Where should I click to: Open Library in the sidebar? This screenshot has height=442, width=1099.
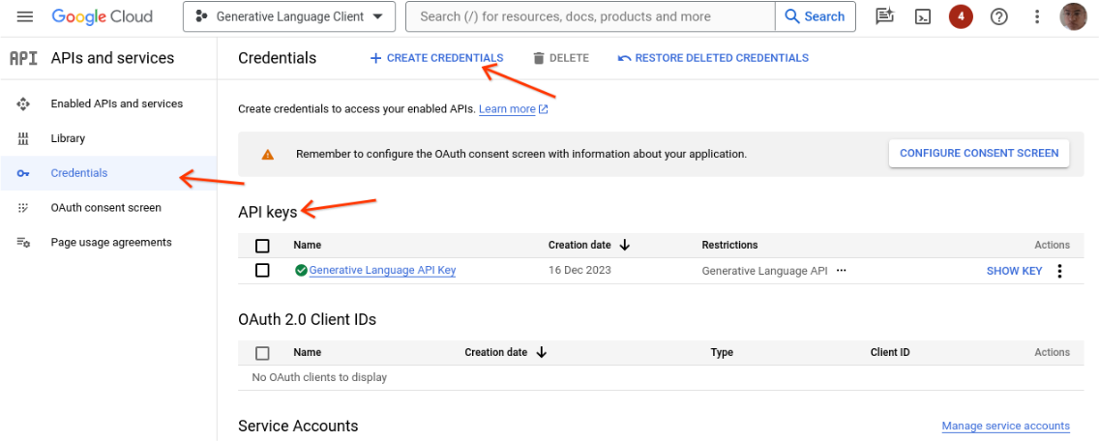coord(68,138)
